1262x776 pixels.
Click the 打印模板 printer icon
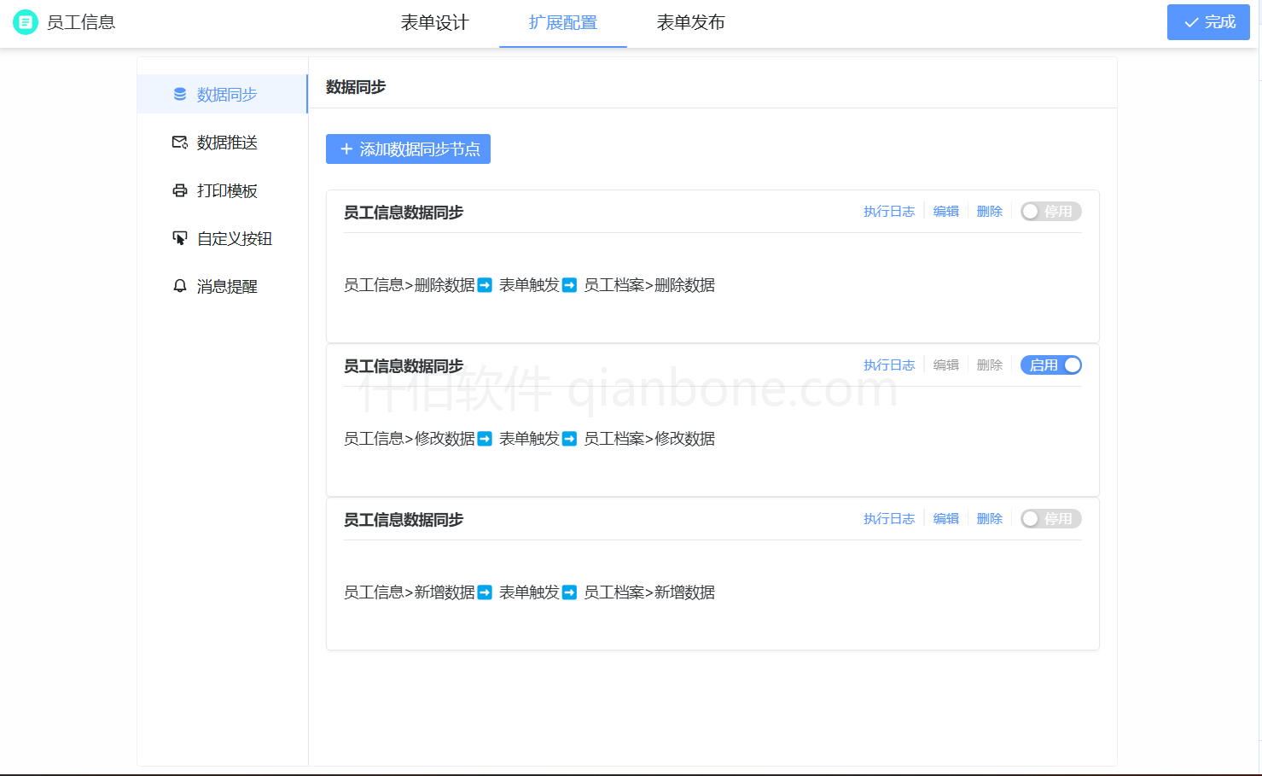tap(179, 190)
